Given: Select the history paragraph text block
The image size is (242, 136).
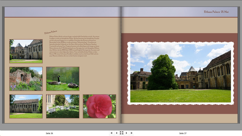Looking at the screenshot, I should click(74, 46).
